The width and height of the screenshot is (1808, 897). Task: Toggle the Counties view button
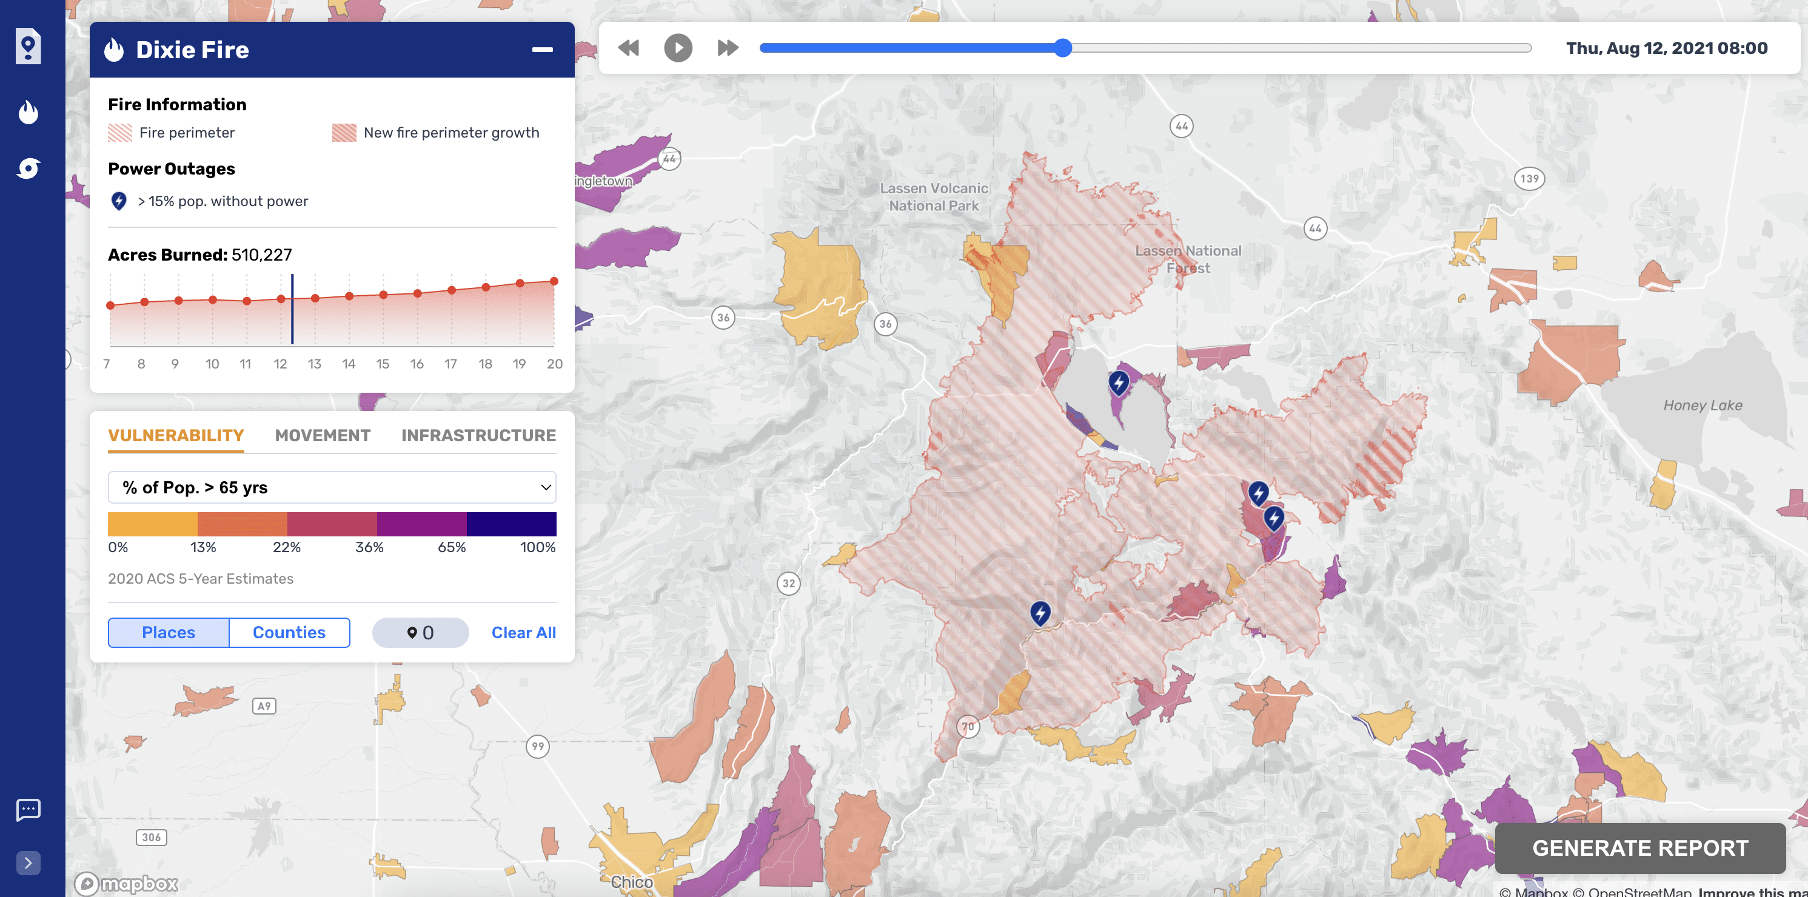(x=289, y=632)
